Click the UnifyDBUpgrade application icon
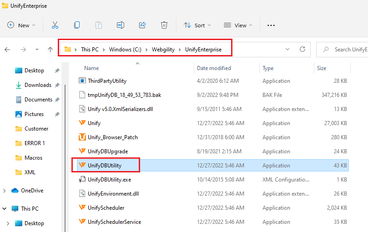The image size is (368, 232). click(x=82, y=151)
